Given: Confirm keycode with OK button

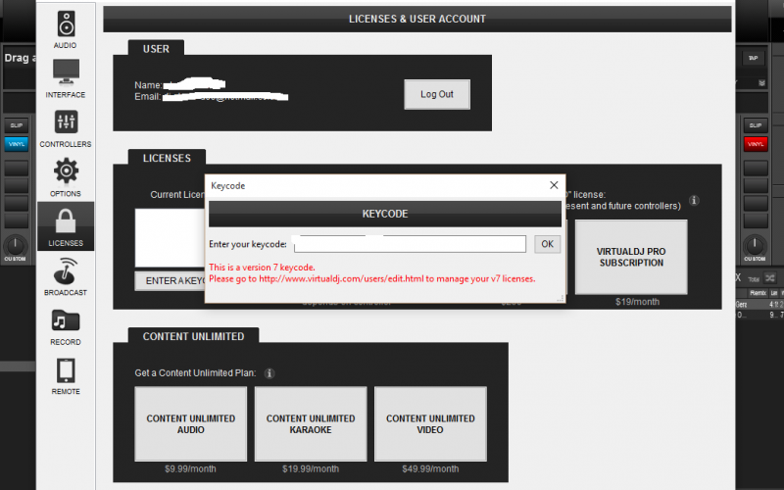Looking at the screenshot, I should [547, 244].
